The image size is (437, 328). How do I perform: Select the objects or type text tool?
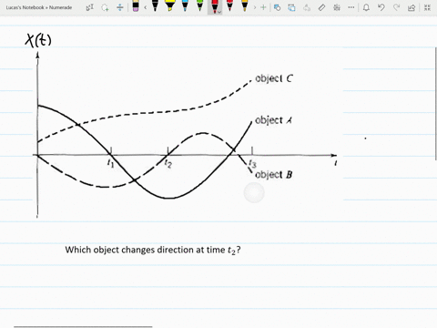pos(90,7)
